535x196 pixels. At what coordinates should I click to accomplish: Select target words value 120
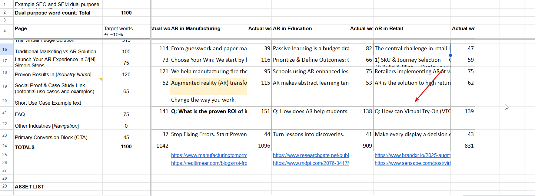(126, 73)
